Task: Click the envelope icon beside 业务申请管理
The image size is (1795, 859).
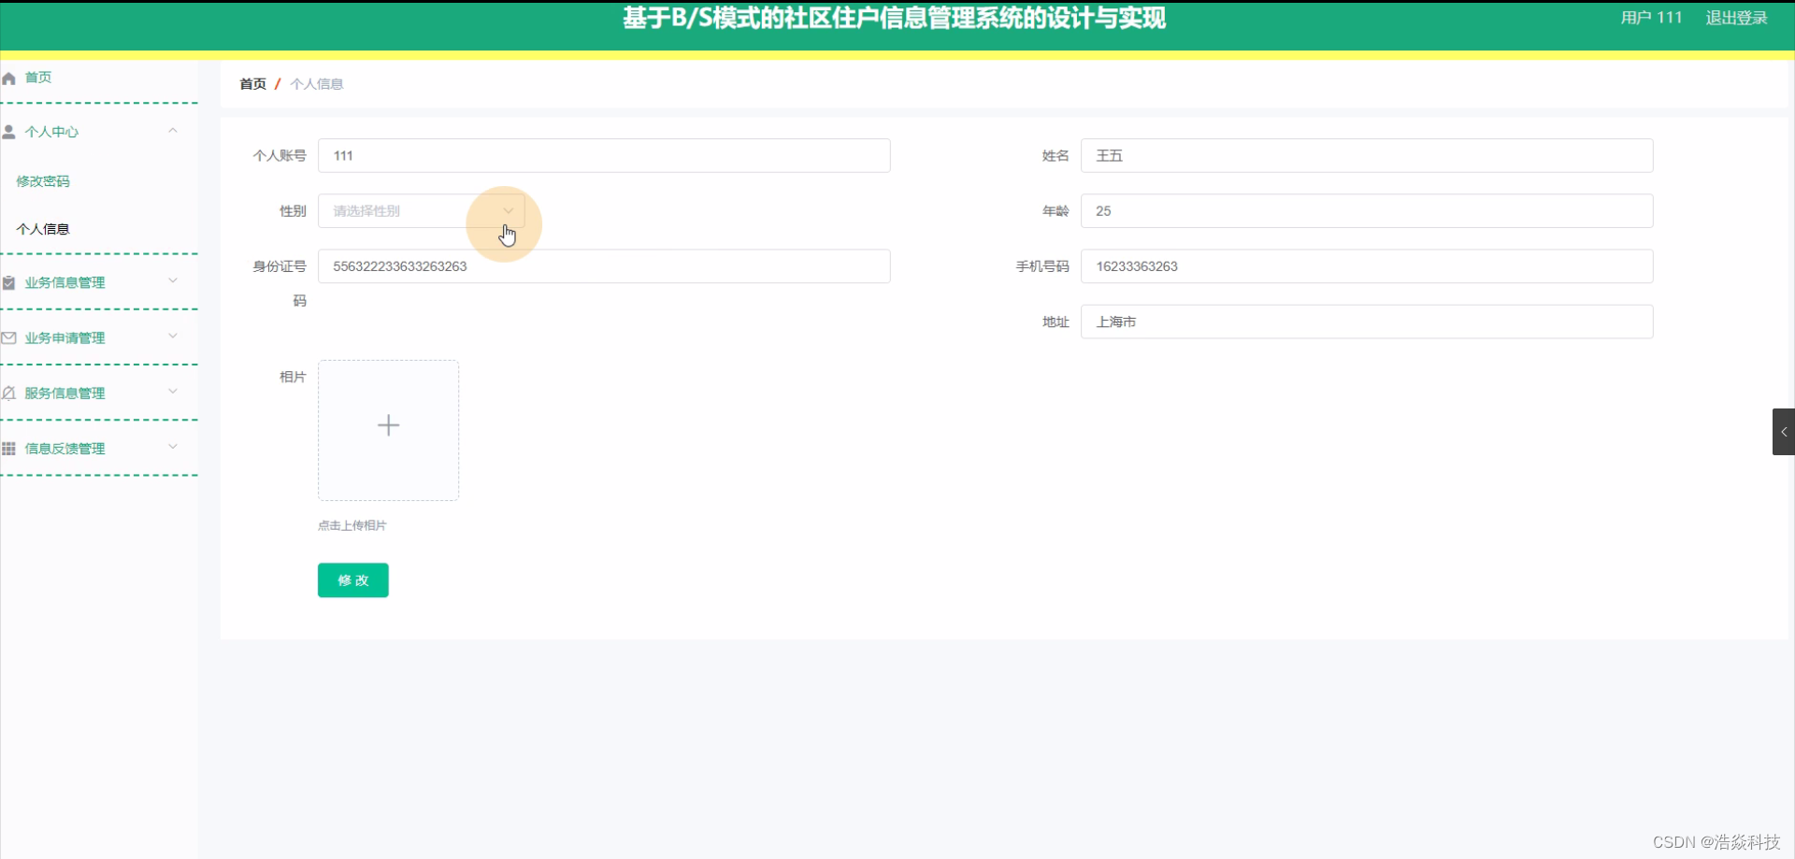Action: [9, 336]
